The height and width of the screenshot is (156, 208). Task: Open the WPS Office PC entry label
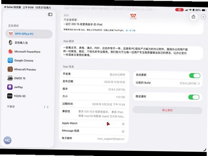(24, 34)
